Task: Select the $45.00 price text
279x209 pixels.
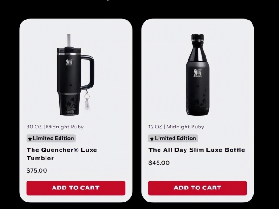Action: click(159, 162)
